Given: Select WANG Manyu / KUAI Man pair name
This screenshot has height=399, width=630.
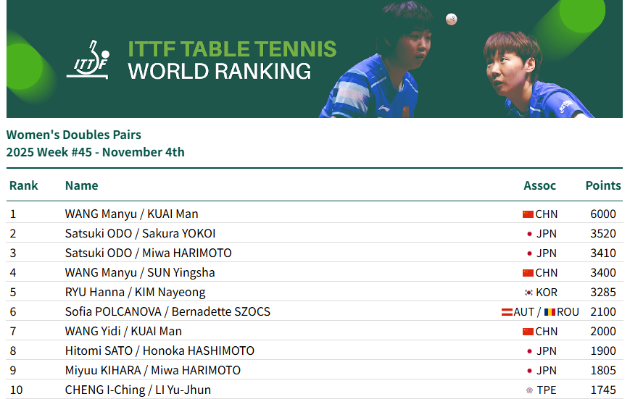Looking at the screenshot, I should [131, 214].
